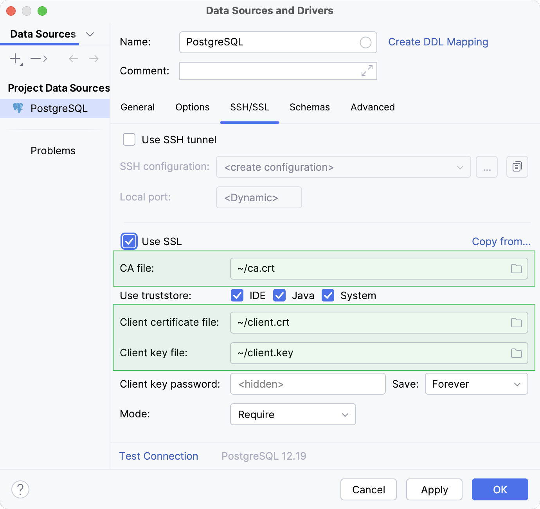540x509 pixels.
Task: Toggle the Java truststore checkbox
Action: (x=279, y=296)
